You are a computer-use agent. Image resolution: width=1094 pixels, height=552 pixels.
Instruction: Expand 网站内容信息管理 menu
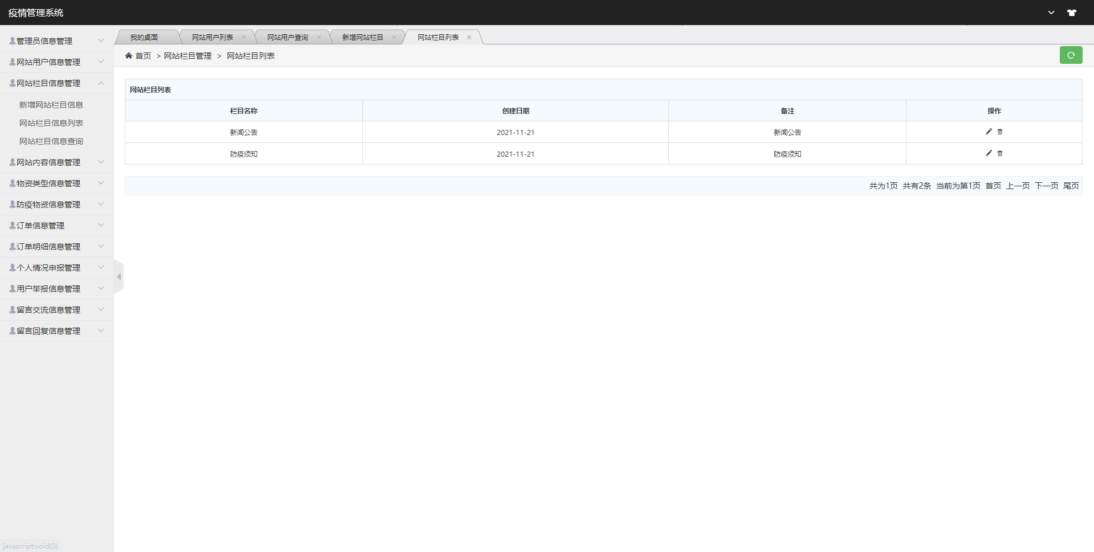[56, 162]
